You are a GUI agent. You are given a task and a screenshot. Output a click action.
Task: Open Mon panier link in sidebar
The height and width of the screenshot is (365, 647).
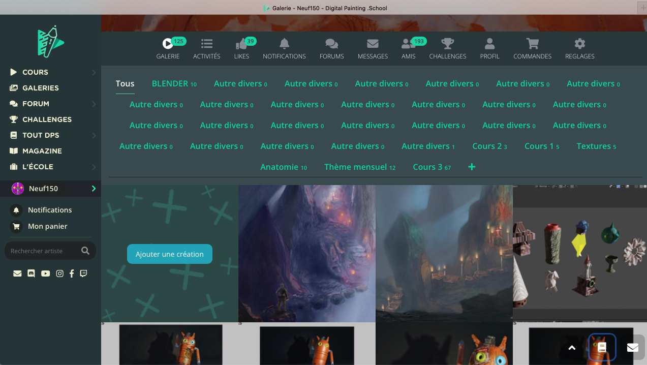tap(47, 227)
